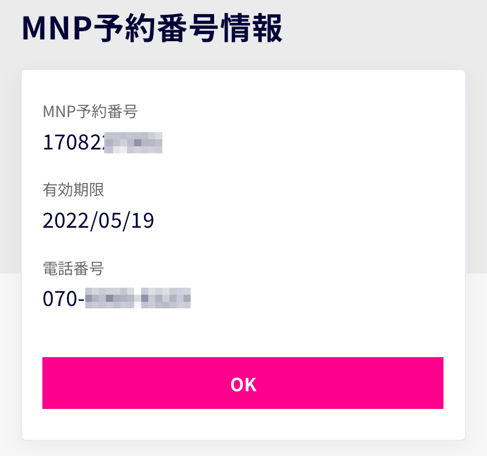The image size is (487, 456).
Task: Click the day 19 in the expiry date
Action: 142,221
